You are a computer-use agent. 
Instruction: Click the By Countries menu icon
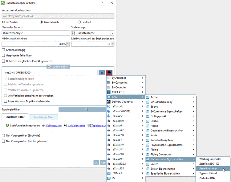point(109,87)
